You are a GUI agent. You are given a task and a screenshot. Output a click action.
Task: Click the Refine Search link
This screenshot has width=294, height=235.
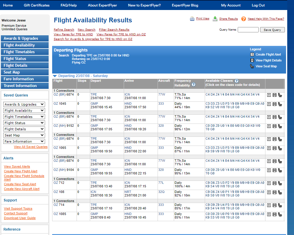[64, 30]
